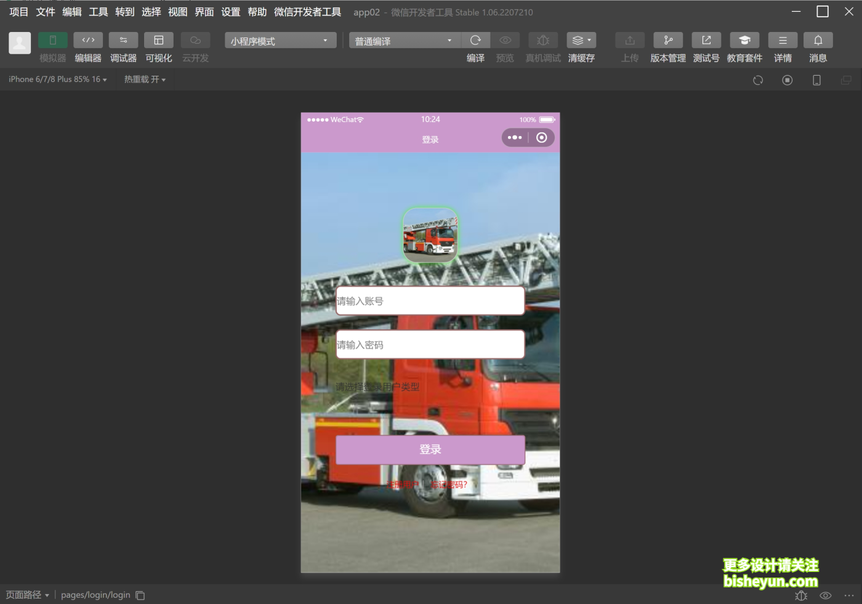Open the messages bell icon
The height and width of the screenshot is (604, 862).
(x=818, y=40)
